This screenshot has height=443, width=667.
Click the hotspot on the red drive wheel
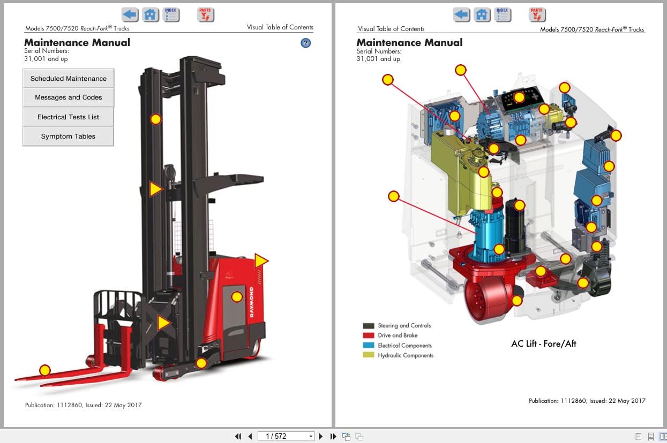516,300
